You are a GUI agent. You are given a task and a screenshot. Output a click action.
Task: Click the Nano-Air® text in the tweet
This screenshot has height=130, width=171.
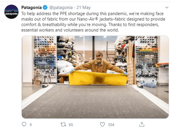pos(88,19)
